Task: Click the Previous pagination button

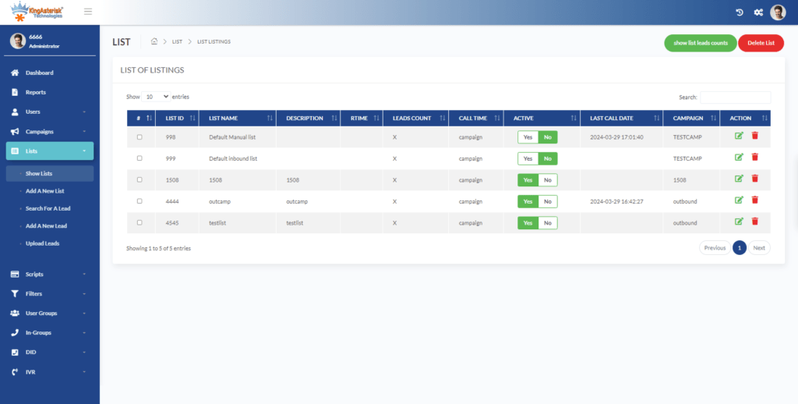Action: click(x=715, y=247)
